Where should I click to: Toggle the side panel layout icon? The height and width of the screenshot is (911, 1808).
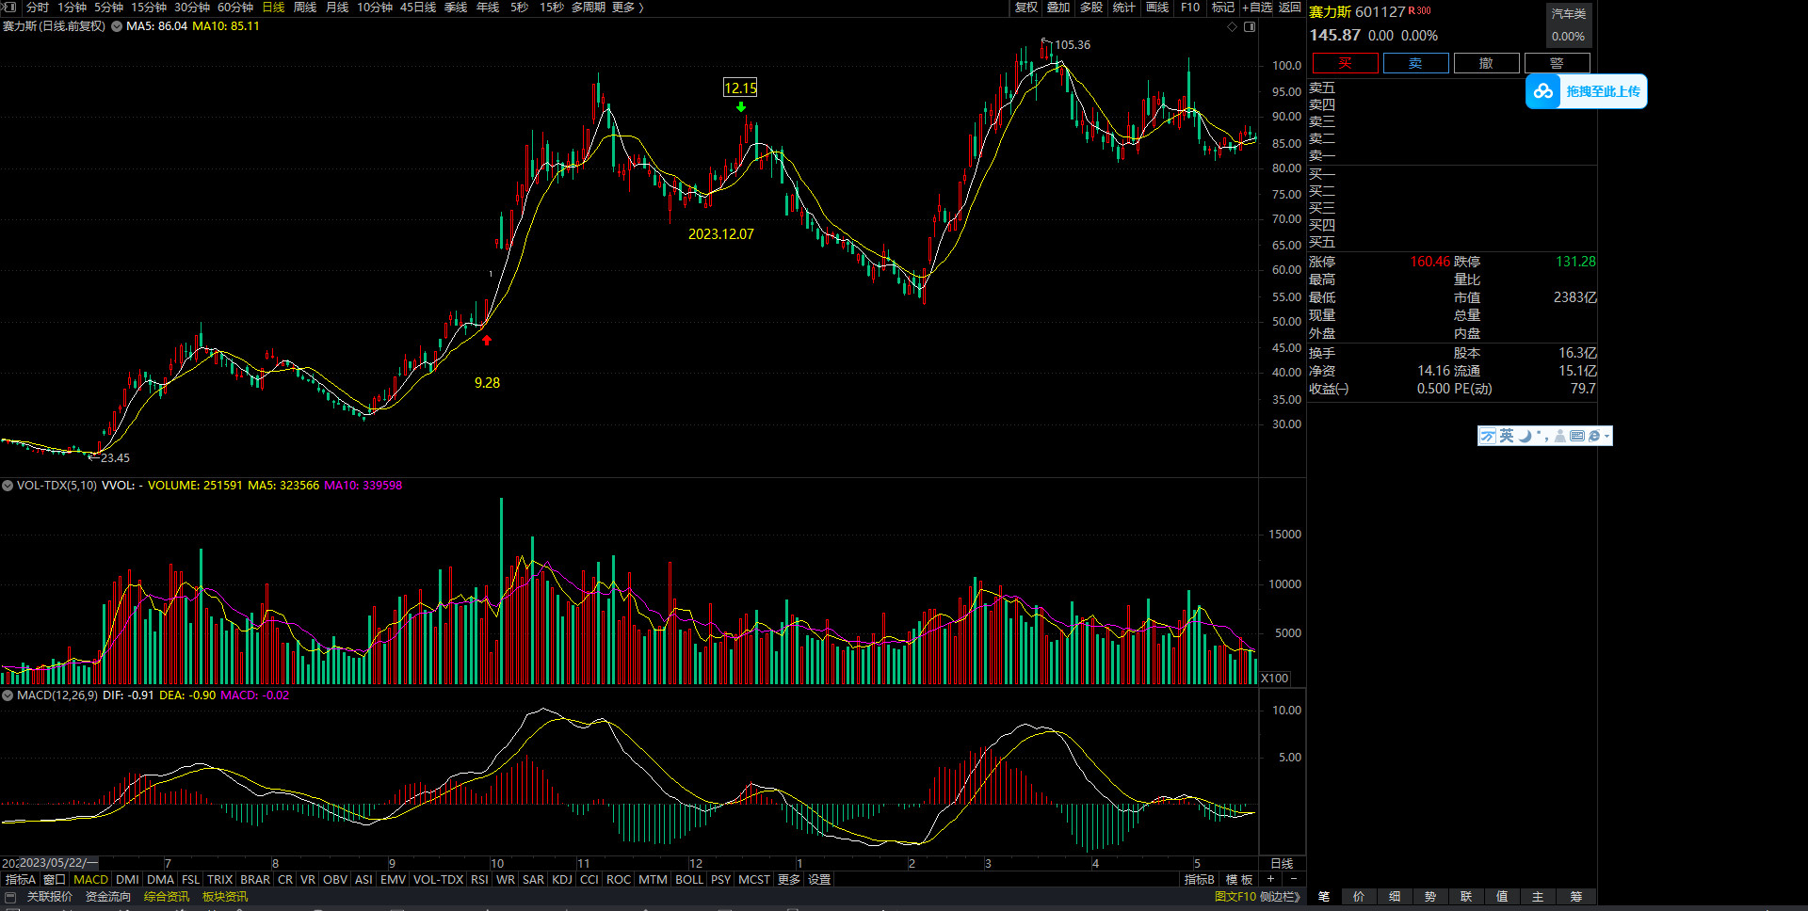pyautogui.click(x=1250, y=26)
